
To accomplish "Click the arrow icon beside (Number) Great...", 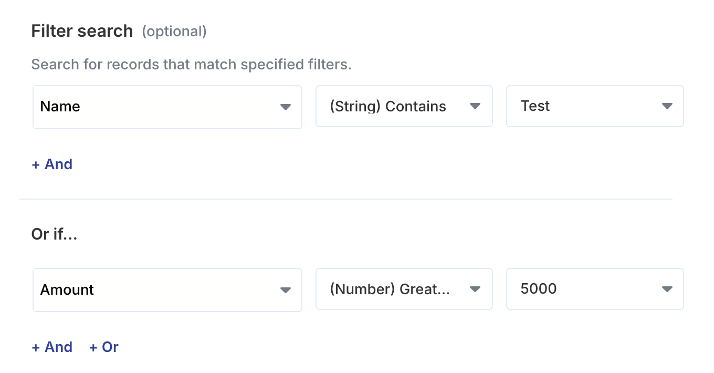I will [475, 289].
